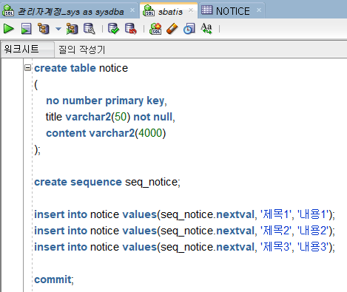Click the Rollback icon
Image resolution: width=347 pixels, height=292 pixels.
coord(130,29)
